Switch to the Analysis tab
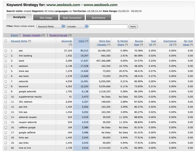 19,17
